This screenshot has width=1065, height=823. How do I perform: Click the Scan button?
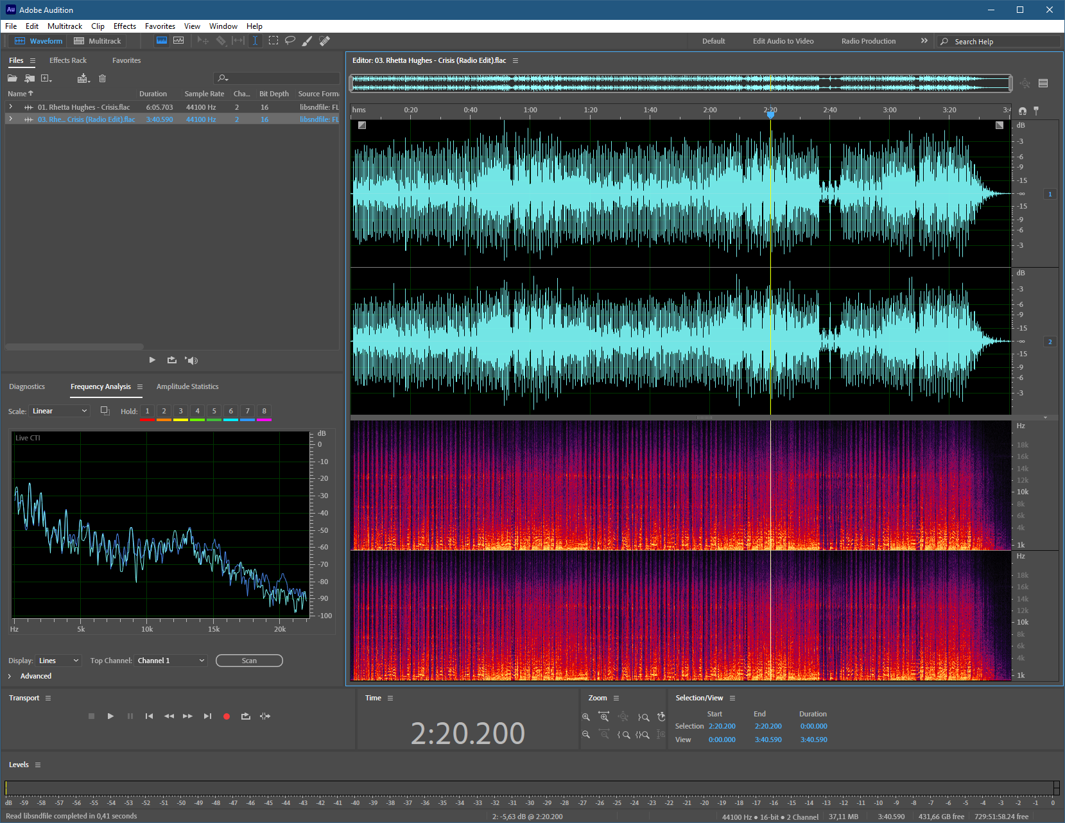[249, 661]
